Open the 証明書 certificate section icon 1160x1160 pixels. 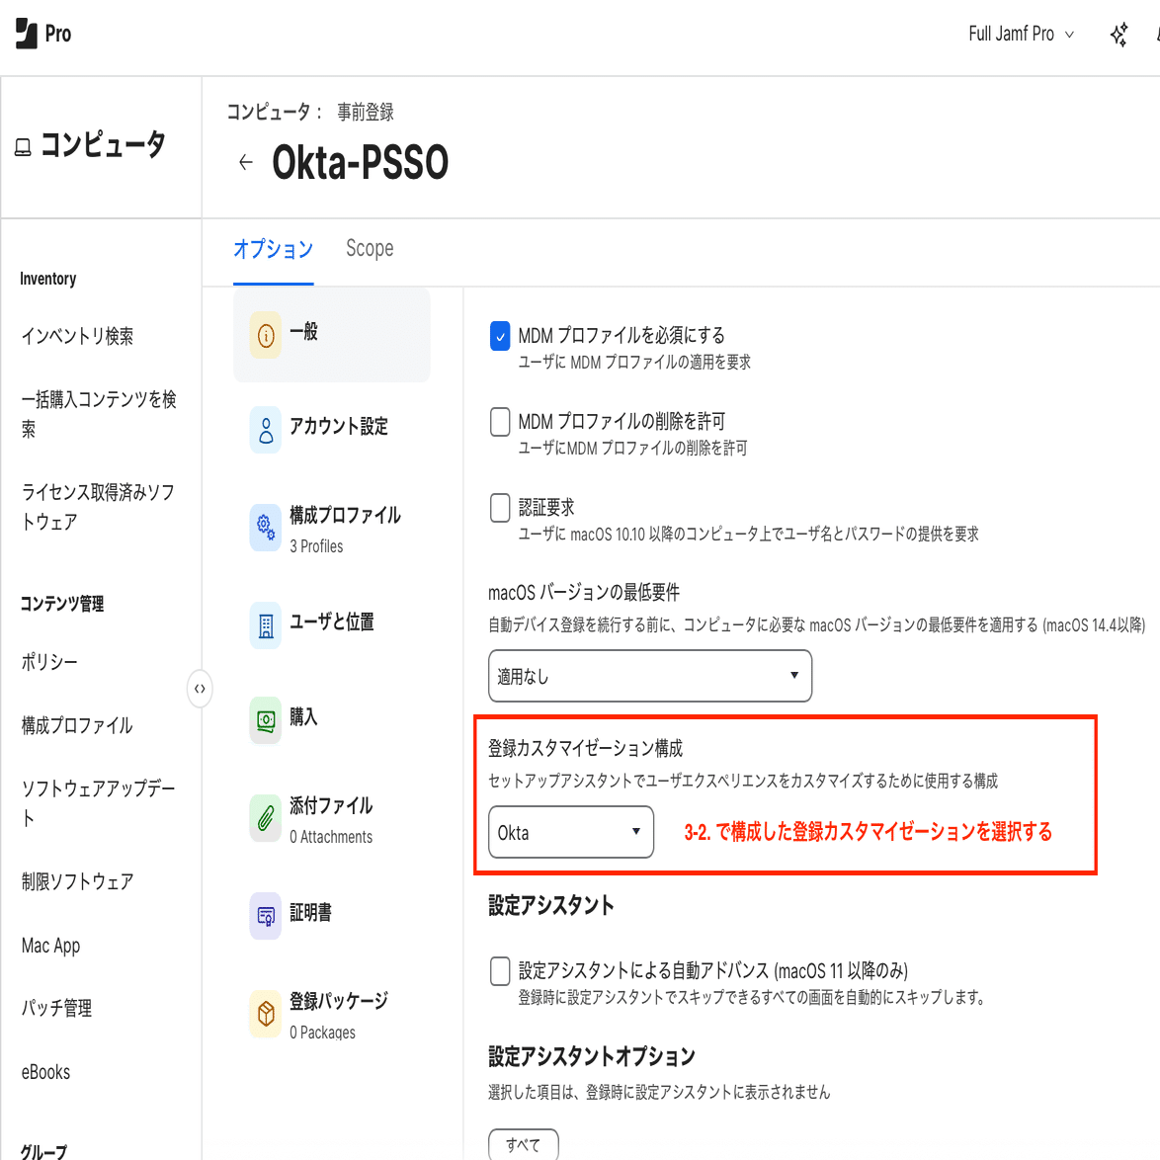point(265,914)
